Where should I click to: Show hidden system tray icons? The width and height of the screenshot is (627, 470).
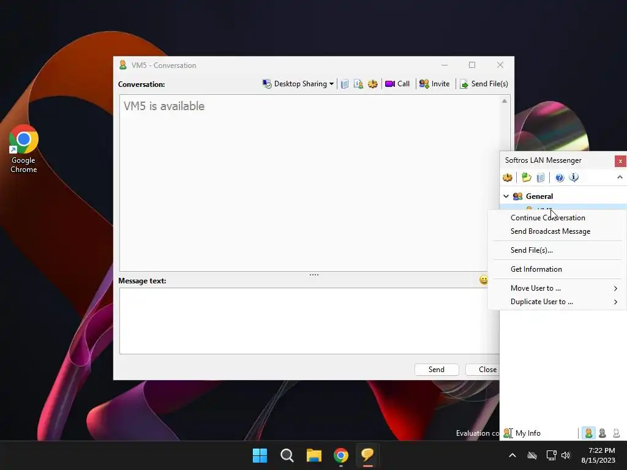click(x=512, y=455)
